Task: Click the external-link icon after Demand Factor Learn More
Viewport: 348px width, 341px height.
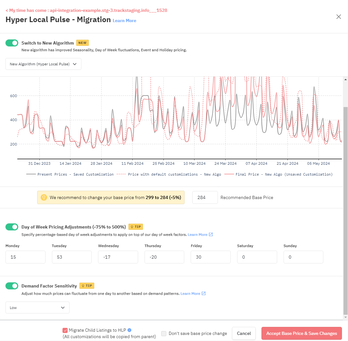Action: 203,293
